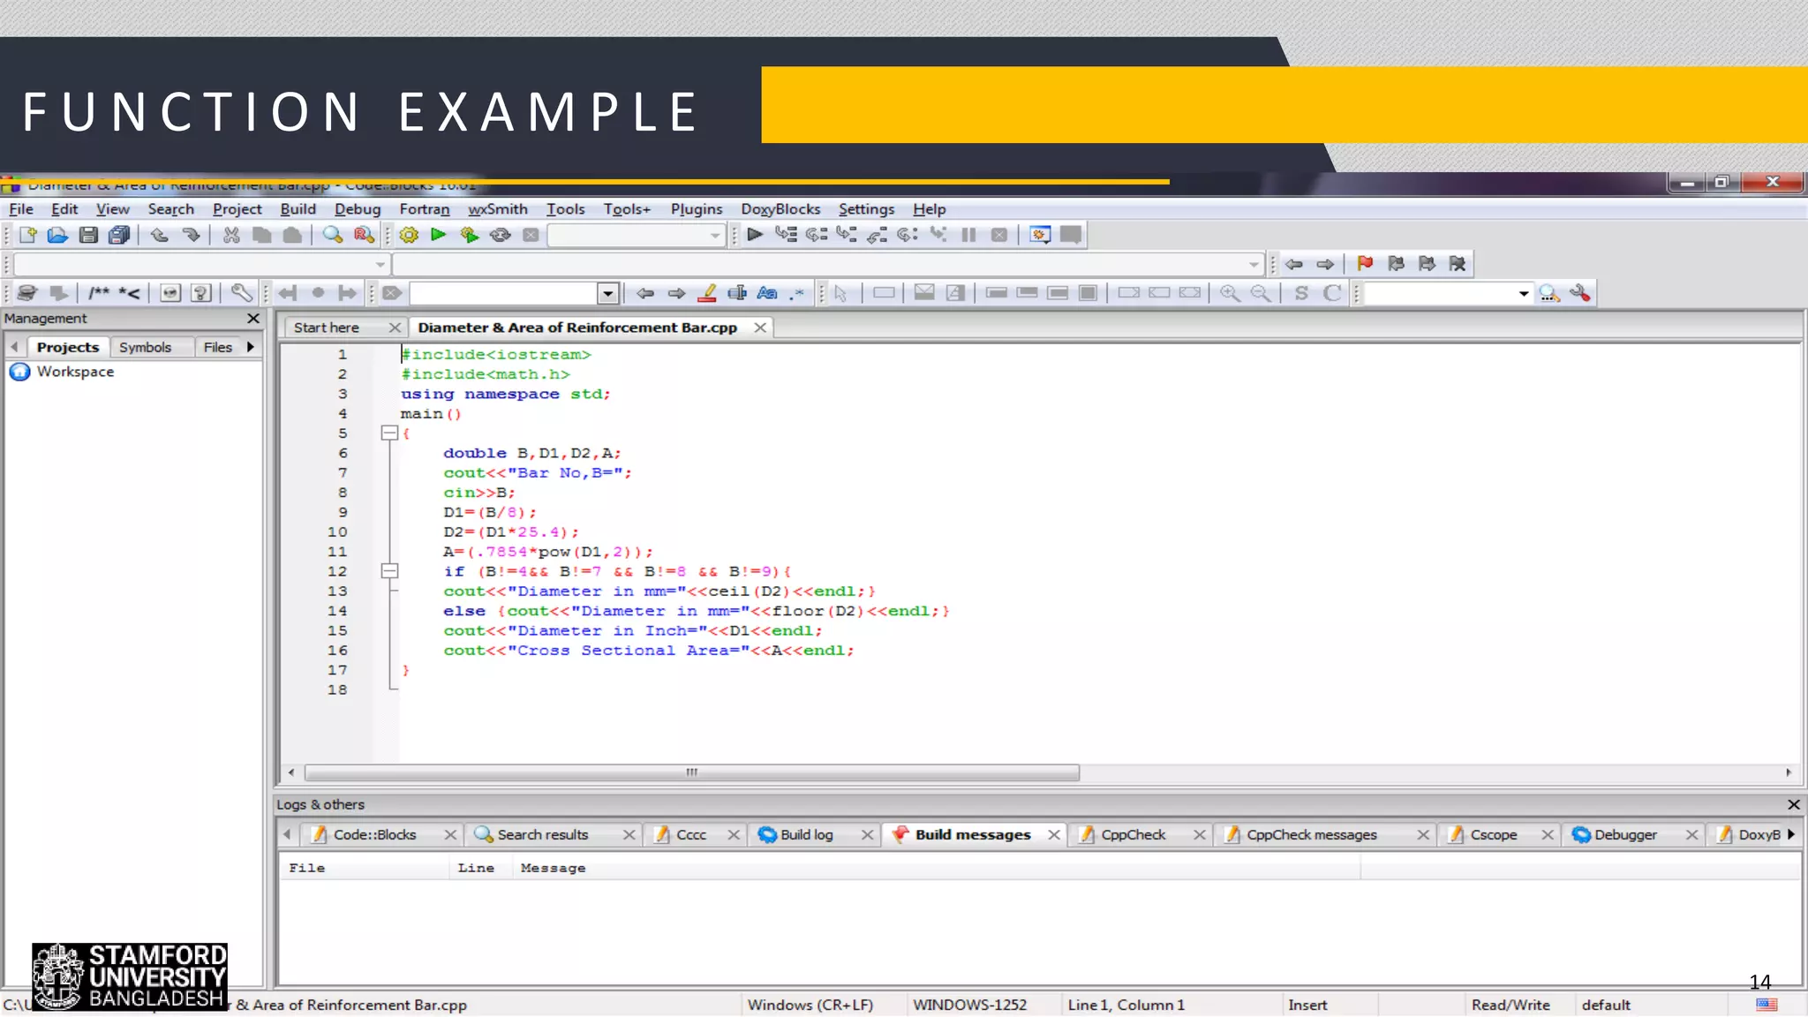The height and width of the screenshot is (1017, 1808).
Task: Toggle bookmark red flag icon
Action: tap(1365, 264)
